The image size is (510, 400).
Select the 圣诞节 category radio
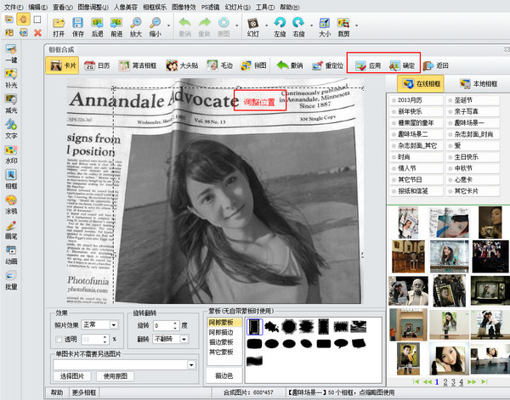450,100
